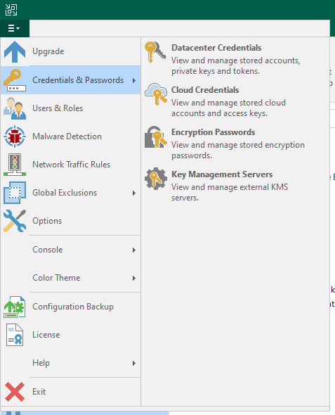Viewport: 335px width, 415px height.
Task: Expand the Color Theme submenu arrow
Action: point(134,278)
